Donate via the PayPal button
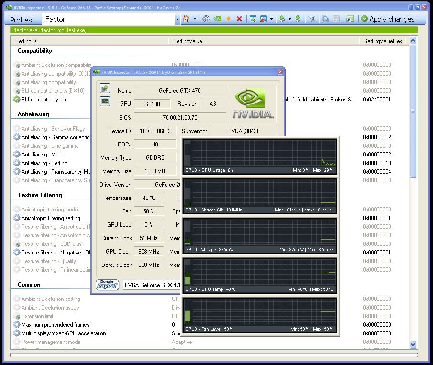Screen dimensions: 433x365 click(x=107, y=284)
